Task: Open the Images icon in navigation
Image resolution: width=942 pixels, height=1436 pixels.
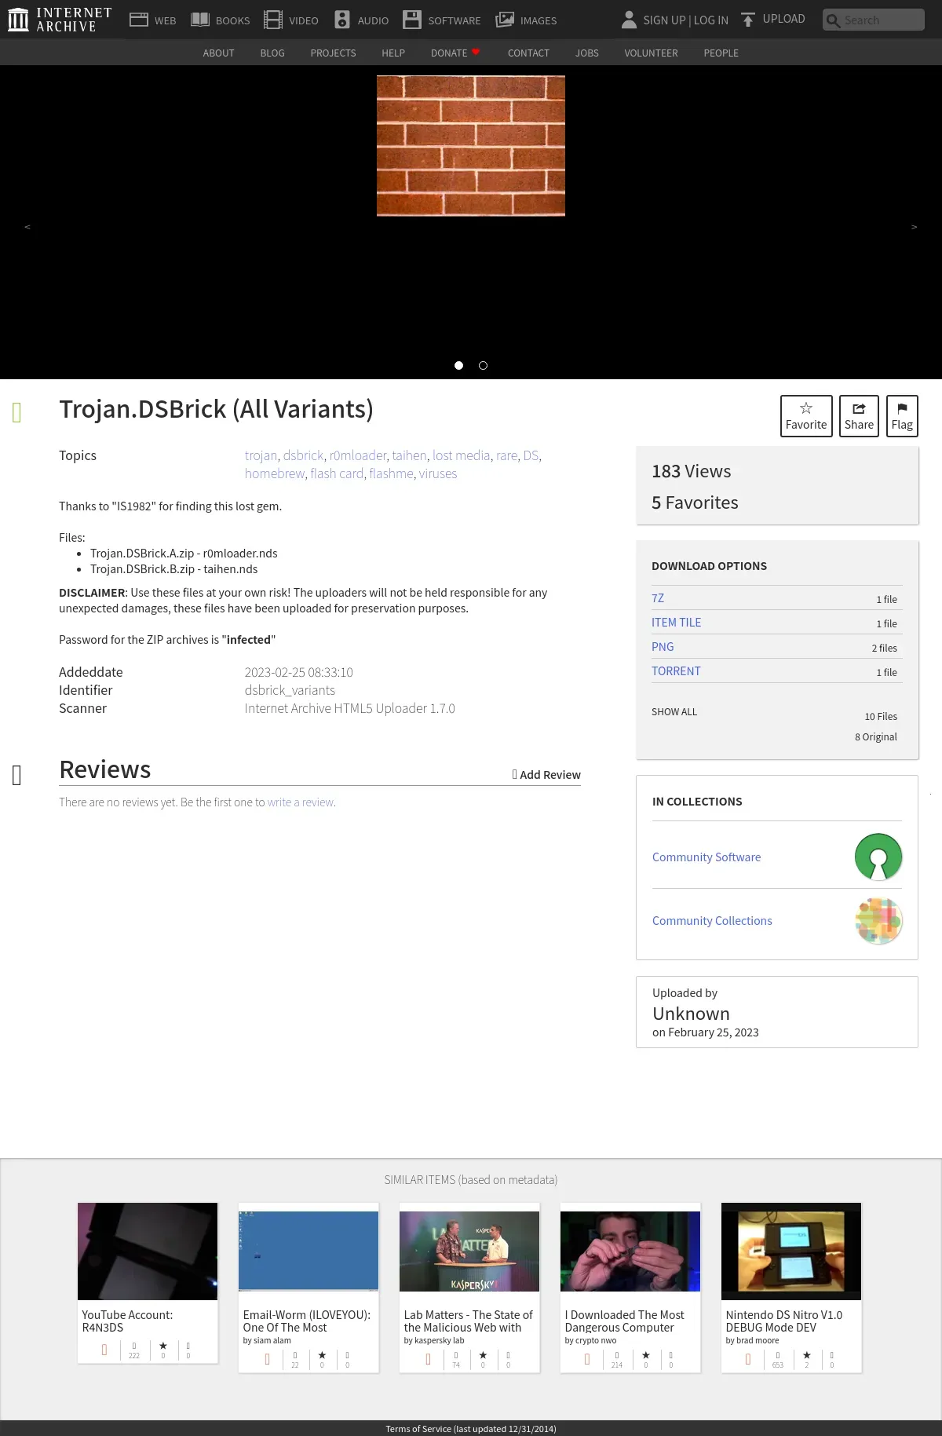Action: (505, 20)
